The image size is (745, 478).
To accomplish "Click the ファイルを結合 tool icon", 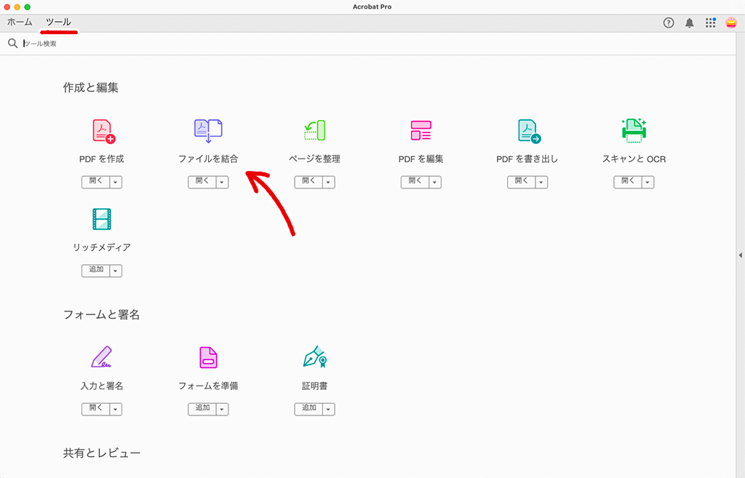I will tap(208, 131).
